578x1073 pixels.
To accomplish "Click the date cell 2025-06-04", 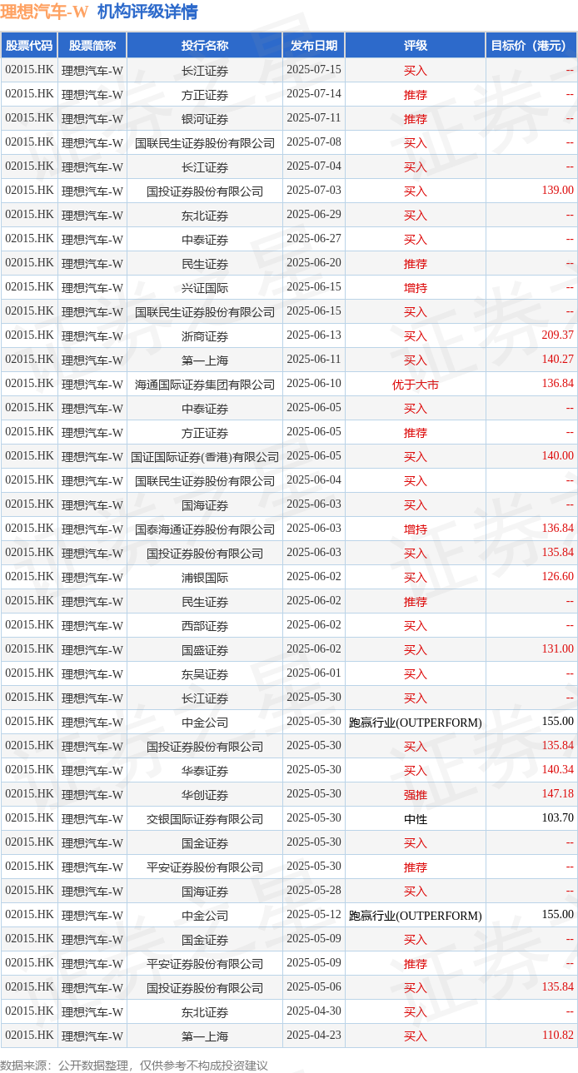I will point(314,480).
